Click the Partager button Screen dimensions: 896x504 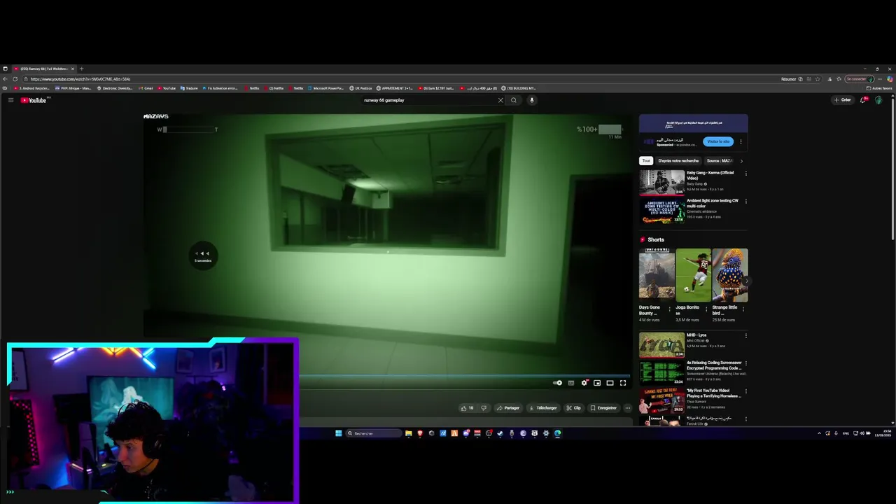[x=508, y=408]
